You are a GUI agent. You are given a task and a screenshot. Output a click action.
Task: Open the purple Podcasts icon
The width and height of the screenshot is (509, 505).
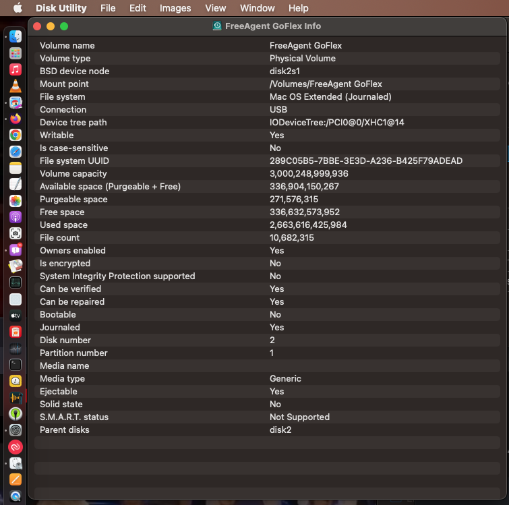click(x=16, y=217)
